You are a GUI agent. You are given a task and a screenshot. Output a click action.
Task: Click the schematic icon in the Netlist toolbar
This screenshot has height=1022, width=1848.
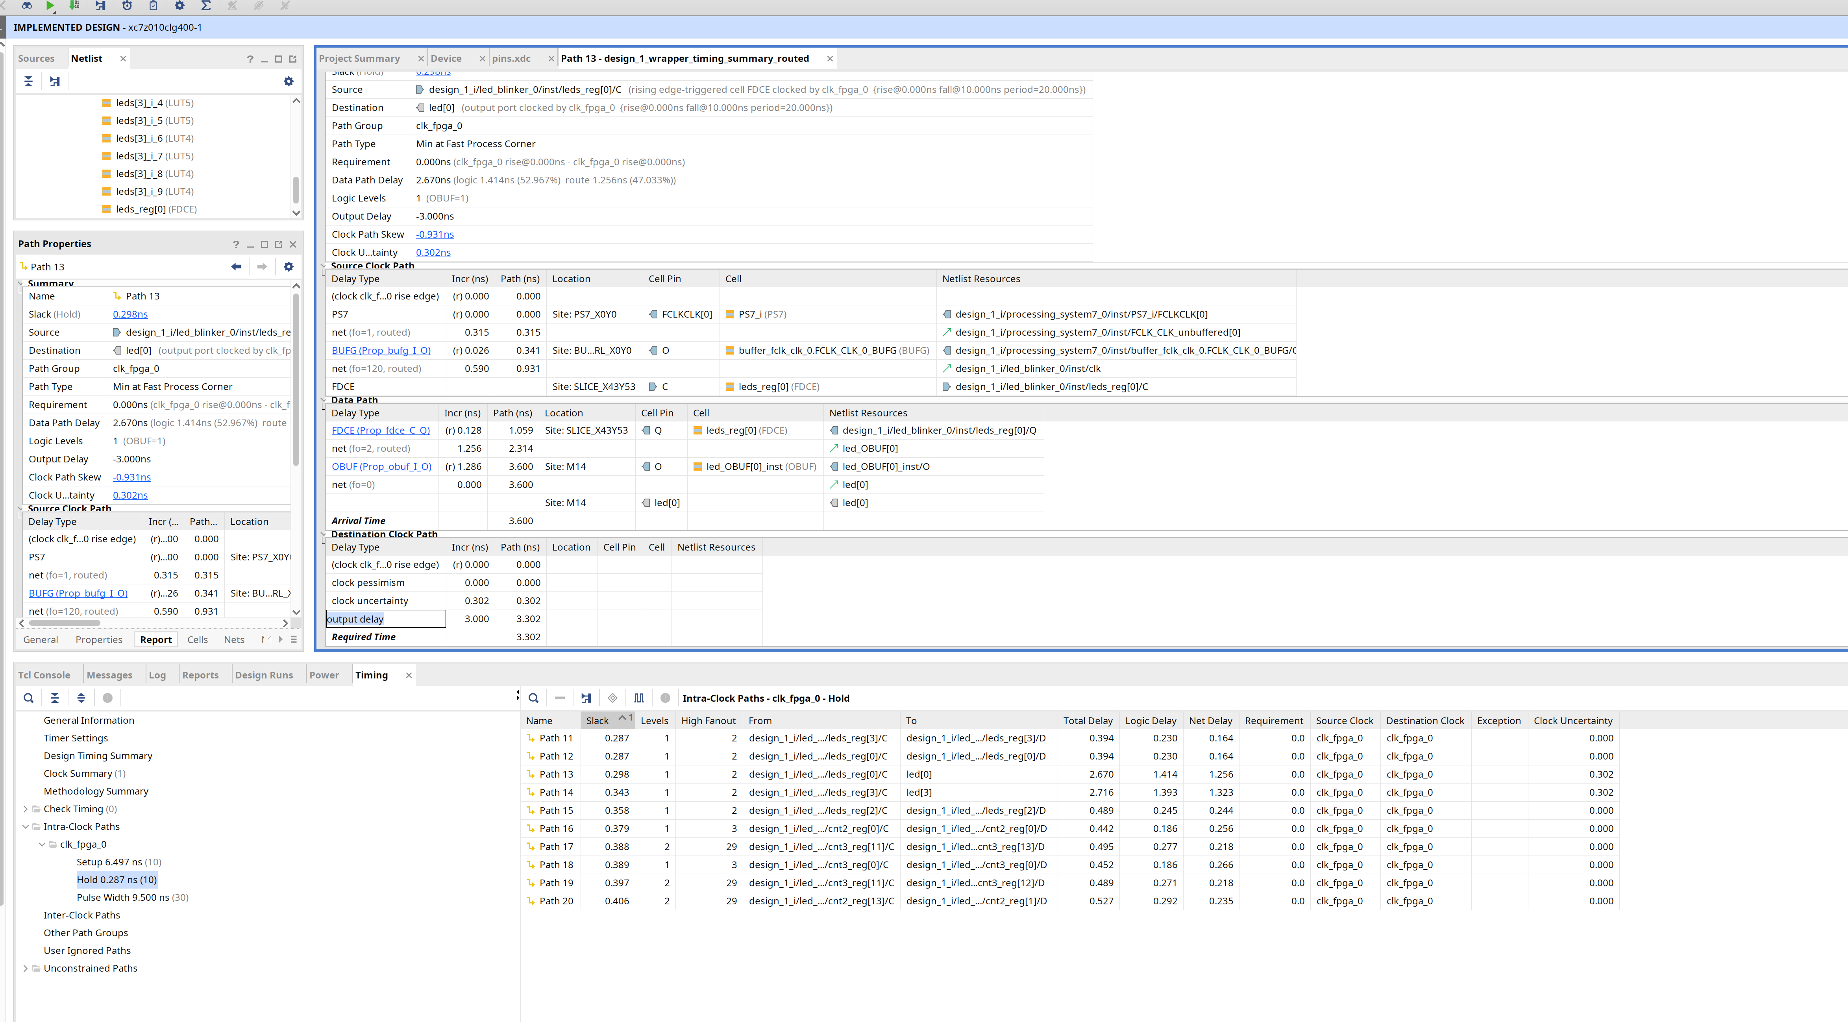[55, 81]
